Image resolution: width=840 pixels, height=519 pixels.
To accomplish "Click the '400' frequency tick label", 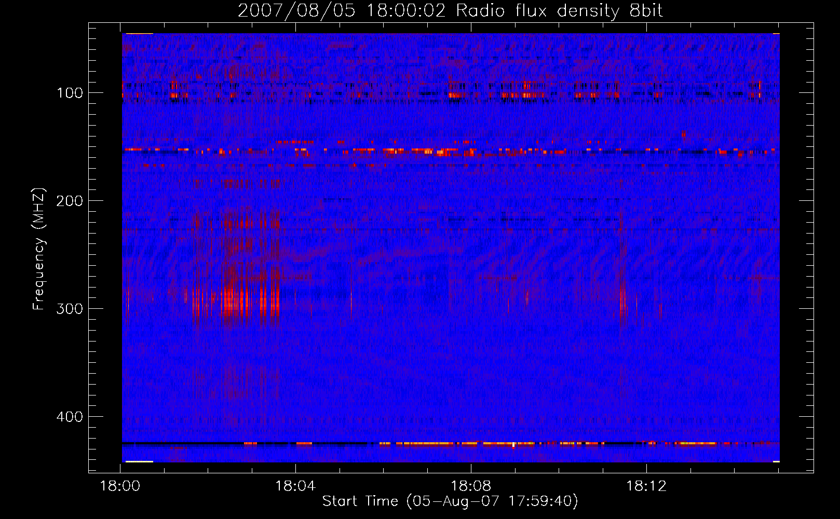I will tap(70, 417).
